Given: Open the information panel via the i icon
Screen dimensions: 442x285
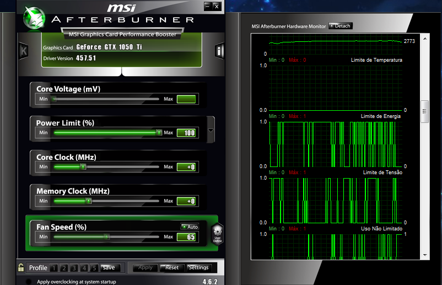Looking at the screenshot, I should 219,51.
